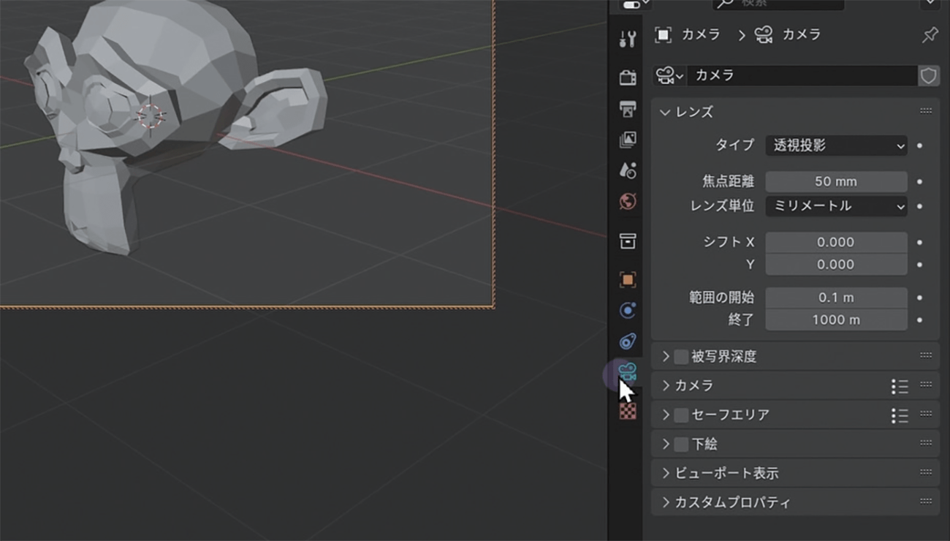Toggle fake user shield for カメラ data
The image size is (950, 541).
pyautogui.click(x=928, y=75)
